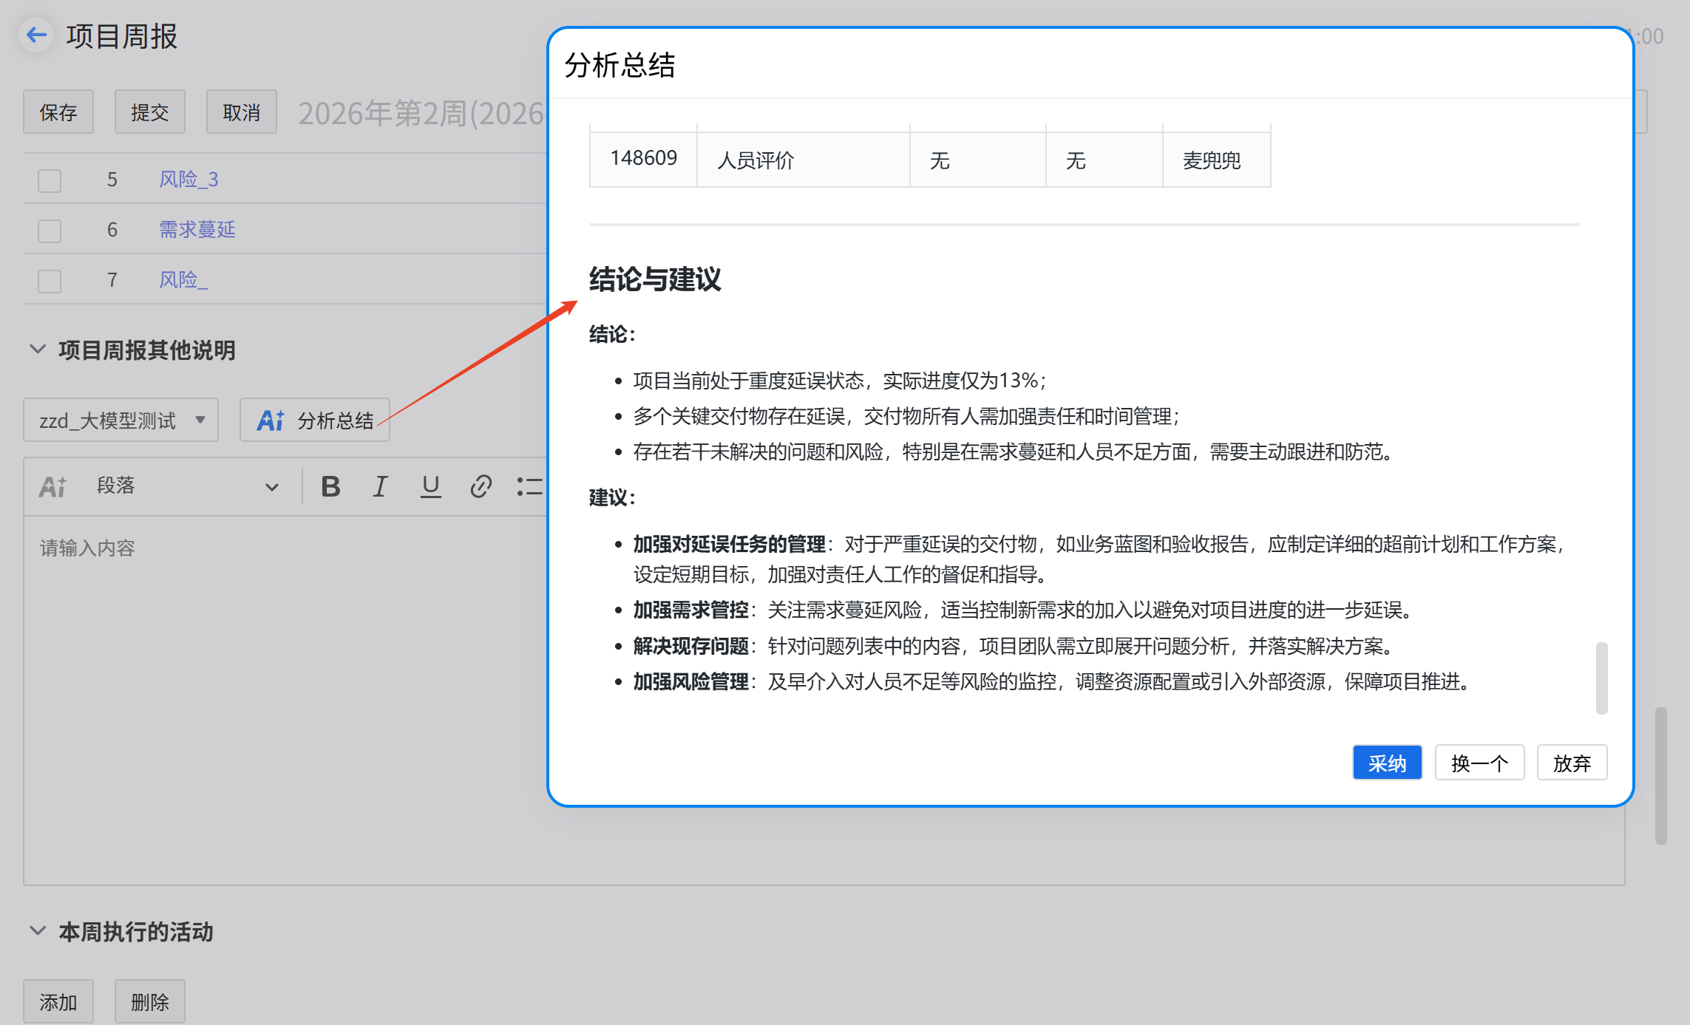The width and height of the screenshot is (1690, 1025).
Task: Open the 需求蔓延 link
Action: (197, 230)
